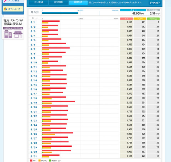171x162 pixels.
Task: Click PV value 2,030
Action: 129,134
